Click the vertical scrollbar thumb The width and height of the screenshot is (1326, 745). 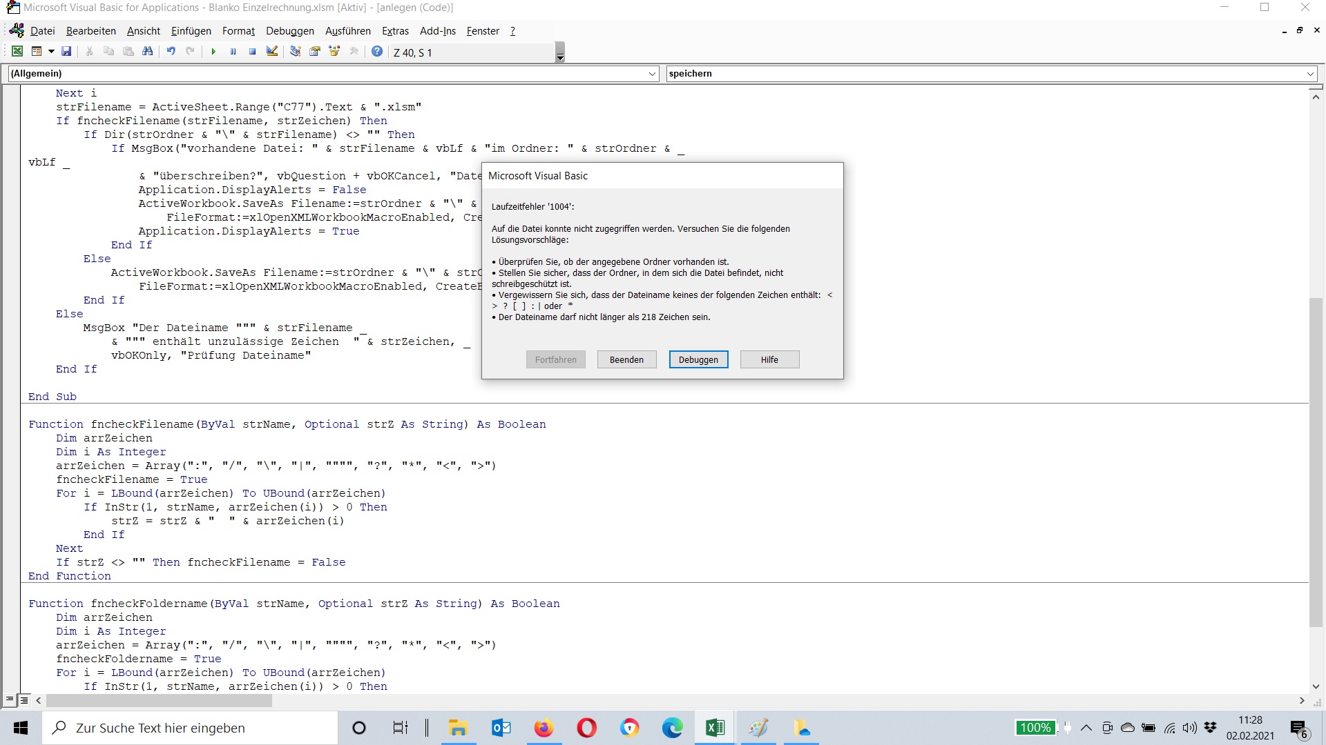coord(1316,462)
